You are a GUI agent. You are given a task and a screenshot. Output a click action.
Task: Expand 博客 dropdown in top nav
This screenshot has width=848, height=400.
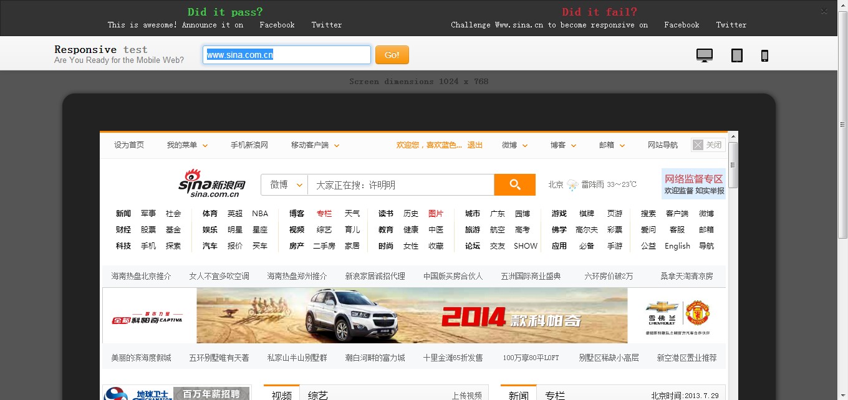pyautogui.click(x=563, y=145)
